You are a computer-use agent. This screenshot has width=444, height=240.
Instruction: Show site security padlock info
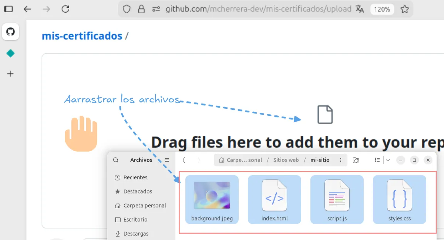coord(141,9)
